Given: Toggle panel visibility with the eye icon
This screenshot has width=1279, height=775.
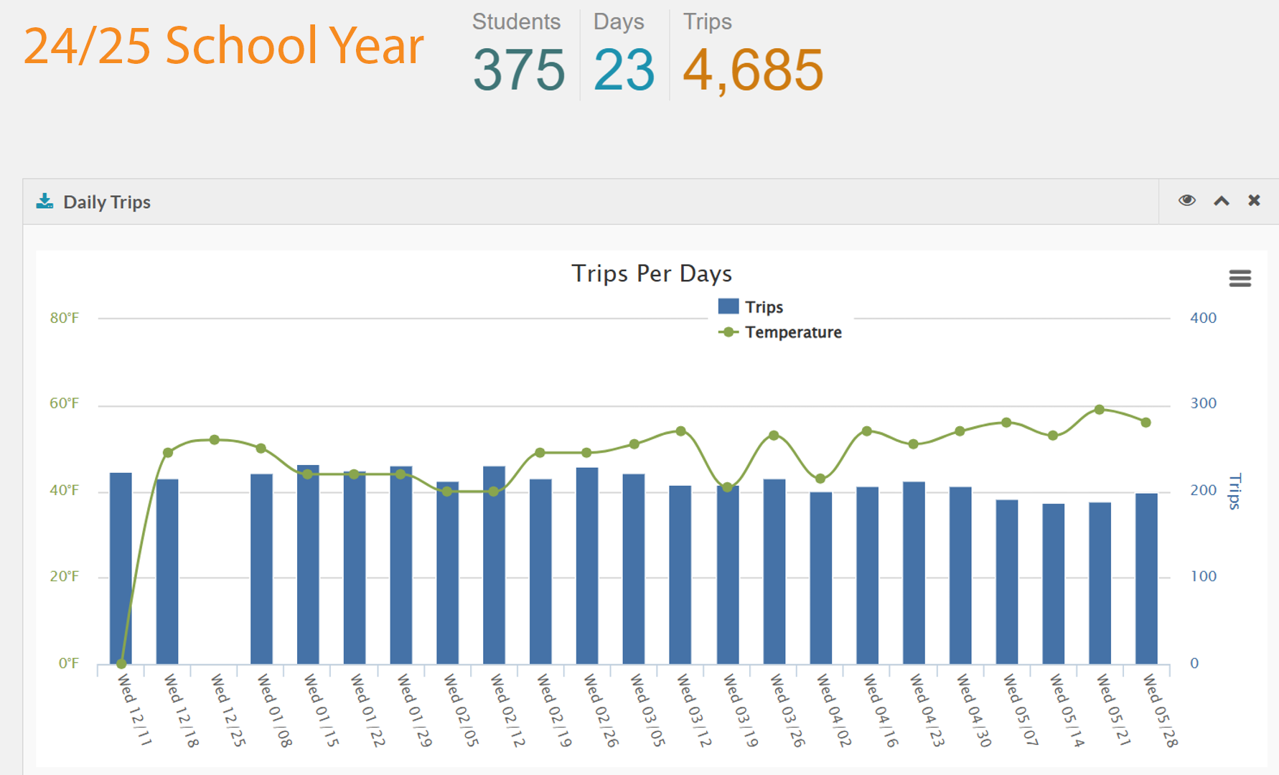Looking at the screenshot, I should click(1187, 201).
